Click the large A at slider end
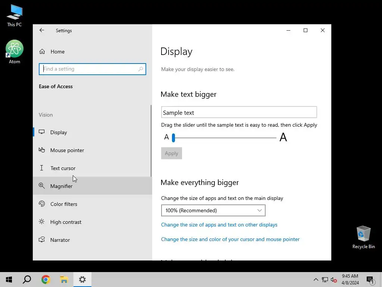The height and width of the screenshot is (287, 382). (283, 138)
